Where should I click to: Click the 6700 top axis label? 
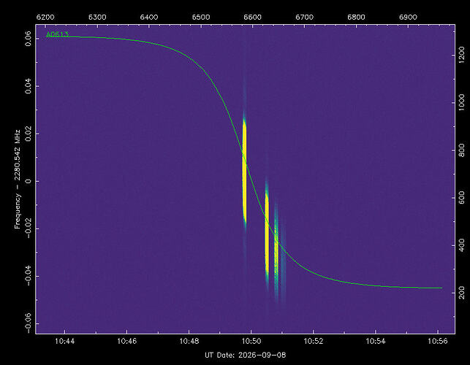(x=304, y=17)
